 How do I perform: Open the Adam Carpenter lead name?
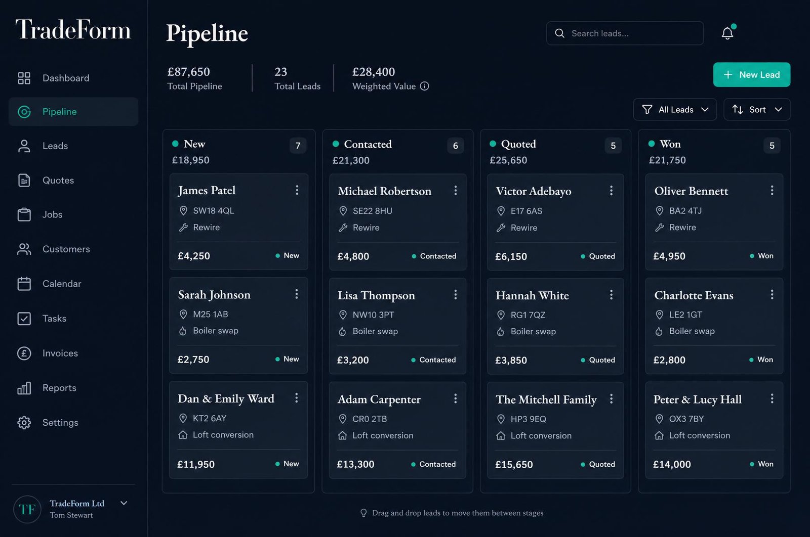click(379, 399)
